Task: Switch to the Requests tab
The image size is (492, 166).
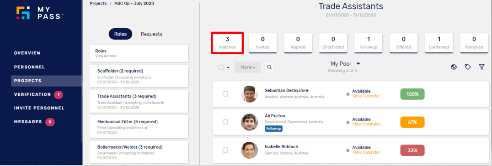Action: coord(151,34)
